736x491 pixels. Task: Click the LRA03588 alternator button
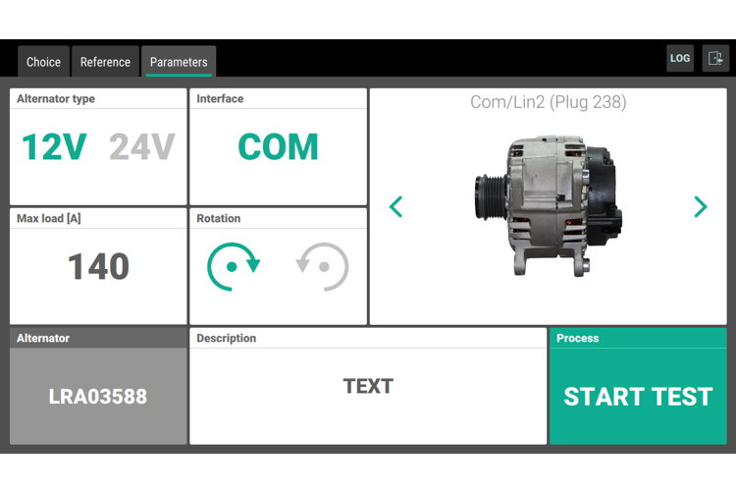pyautogui.click(x=98, y=397)
